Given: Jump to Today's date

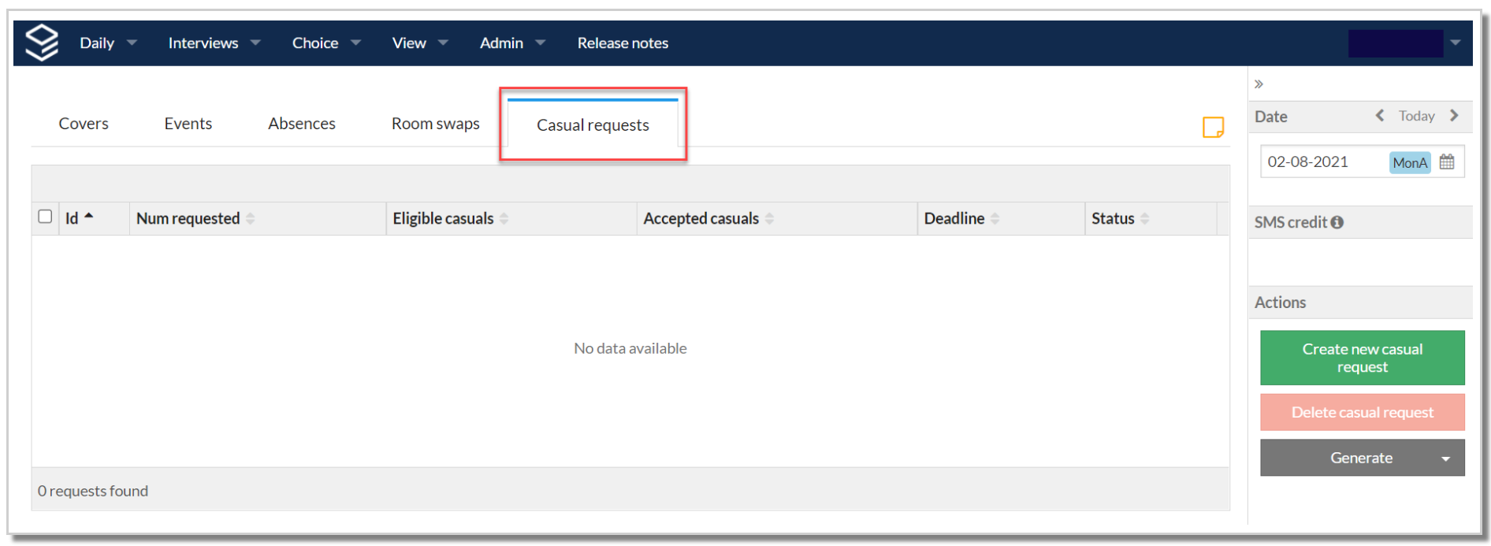Looking at the screenshot, I should tap(1416, 116).
